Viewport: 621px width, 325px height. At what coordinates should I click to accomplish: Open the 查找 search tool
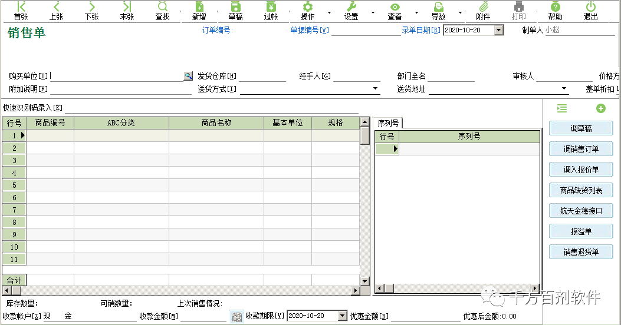pos(162,11)
